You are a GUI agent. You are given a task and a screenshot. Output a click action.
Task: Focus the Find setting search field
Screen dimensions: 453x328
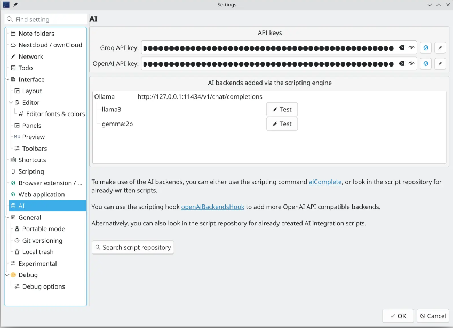(x=48, y=19)
